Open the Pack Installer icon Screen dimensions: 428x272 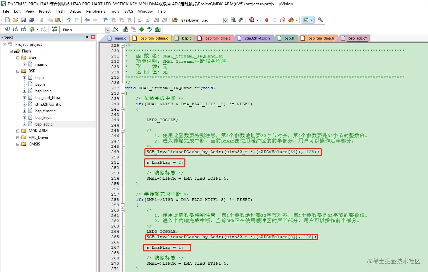[158, 29]
